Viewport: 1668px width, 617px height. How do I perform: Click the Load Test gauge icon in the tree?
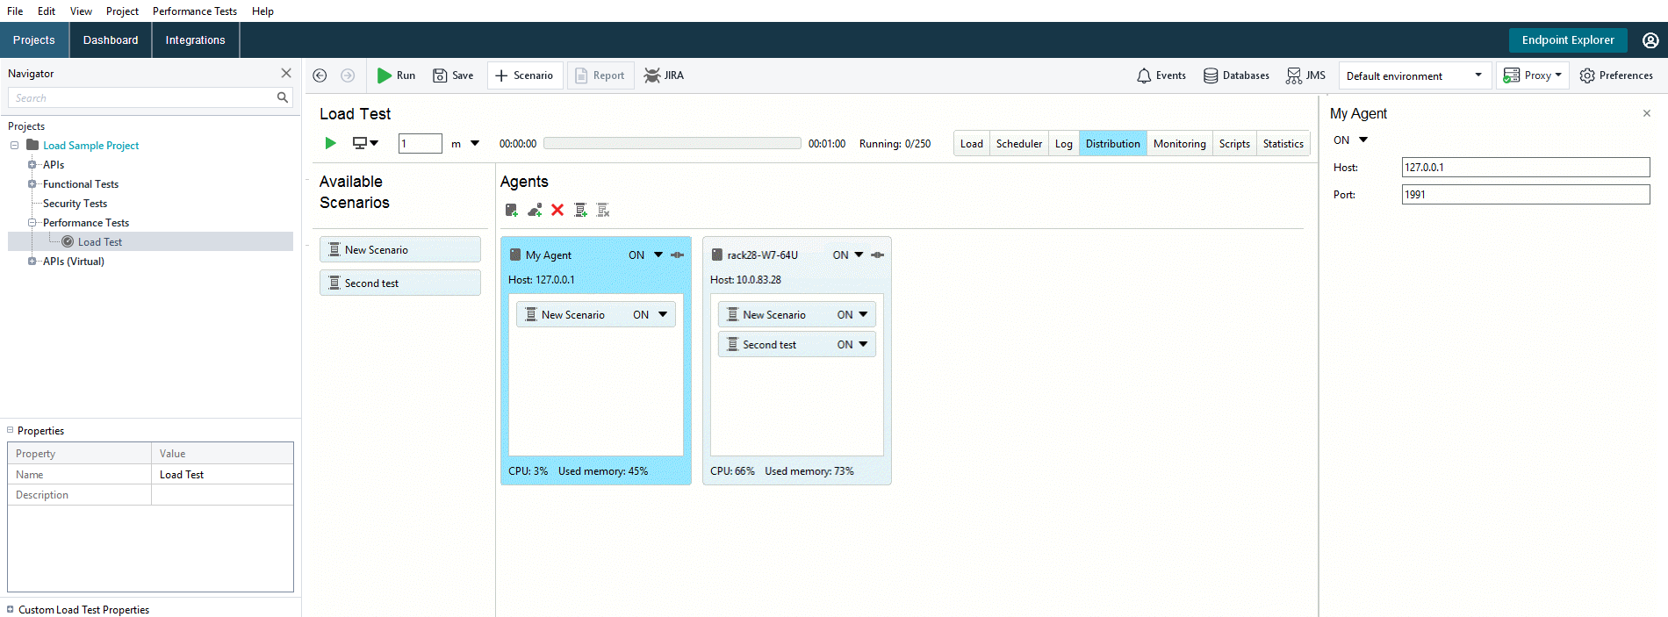click(68, 241)
